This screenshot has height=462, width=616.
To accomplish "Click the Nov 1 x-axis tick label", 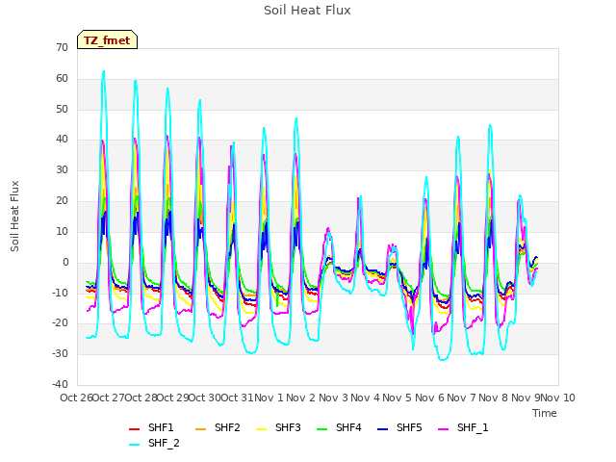I will (269, 398).
